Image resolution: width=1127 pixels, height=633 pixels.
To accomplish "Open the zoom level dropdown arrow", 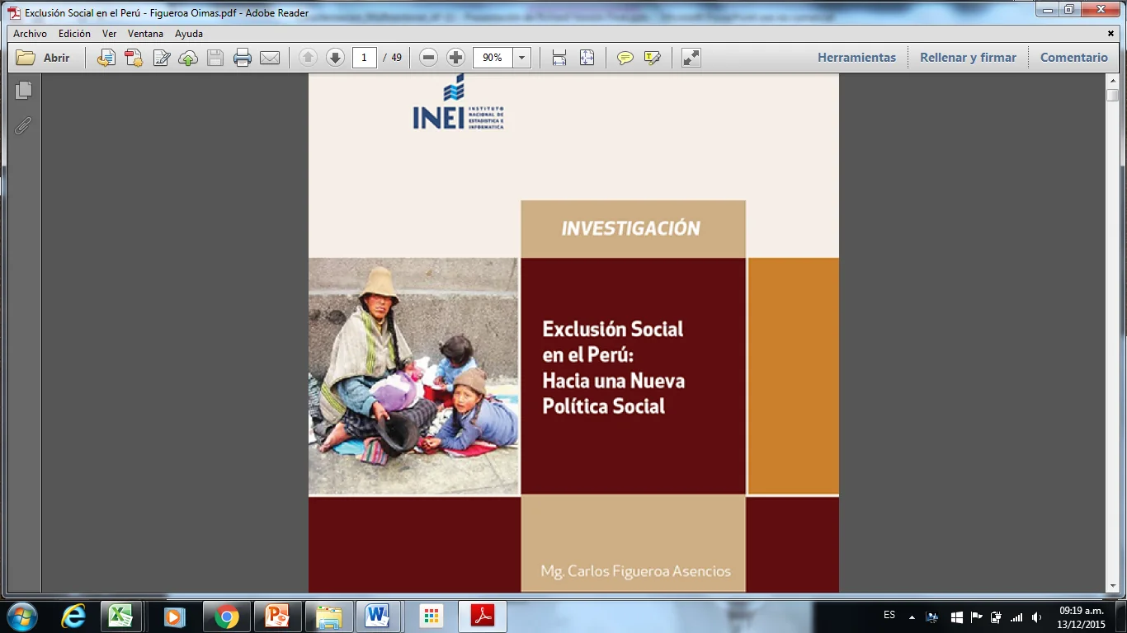I will pos(521,58).
